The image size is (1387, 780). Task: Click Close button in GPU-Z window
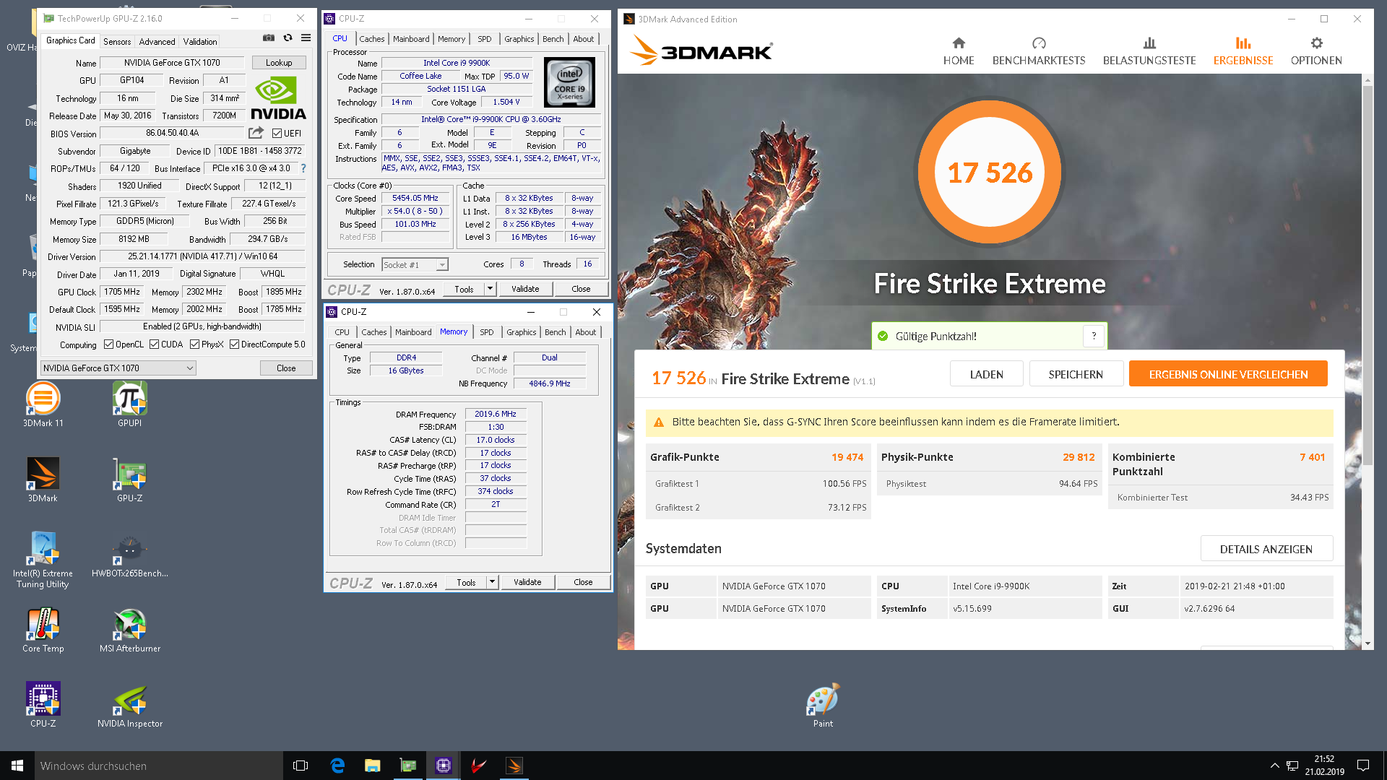click(286, 368)
